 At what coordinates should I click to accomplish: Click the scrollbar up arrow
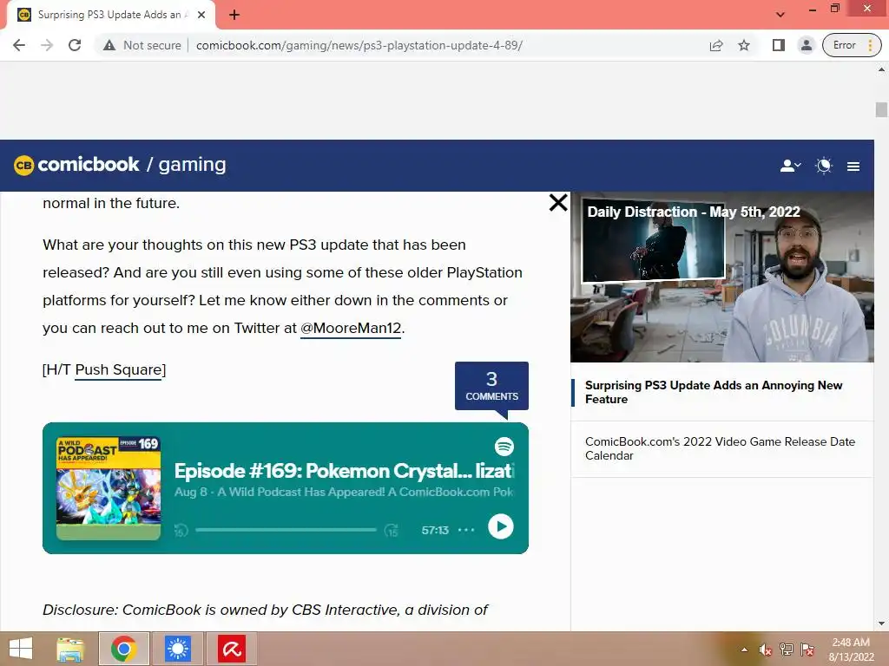pos(881,69)
